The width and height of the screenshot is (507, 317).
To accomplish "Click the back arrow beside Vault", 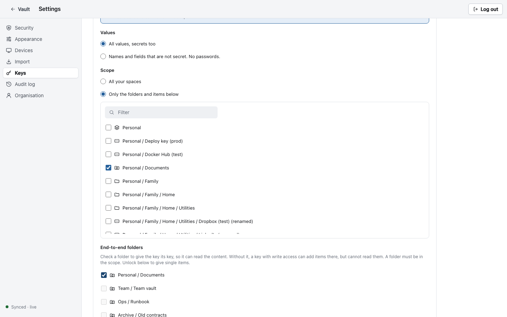I will click(13, 9).
